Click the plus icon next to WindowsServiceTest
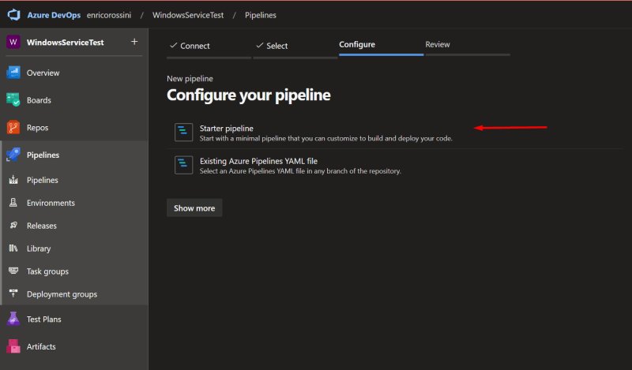Screen dimensions: 632x370 pyautogui.click(x=134, y=42)
